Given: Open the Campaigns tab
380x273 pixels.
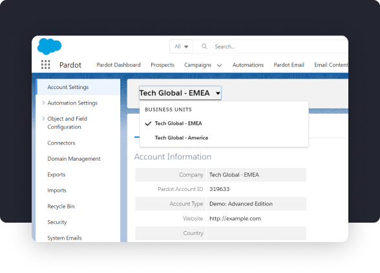Looking at the screenshot, I should [198, 65].
